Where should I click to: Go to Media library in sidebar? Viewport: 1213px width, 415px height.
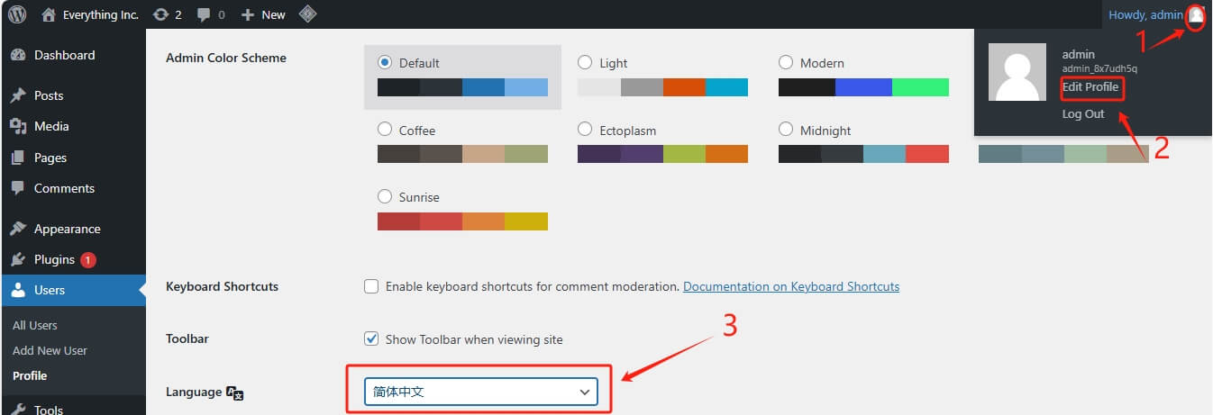pyautogui.click(x=50, y=126)
